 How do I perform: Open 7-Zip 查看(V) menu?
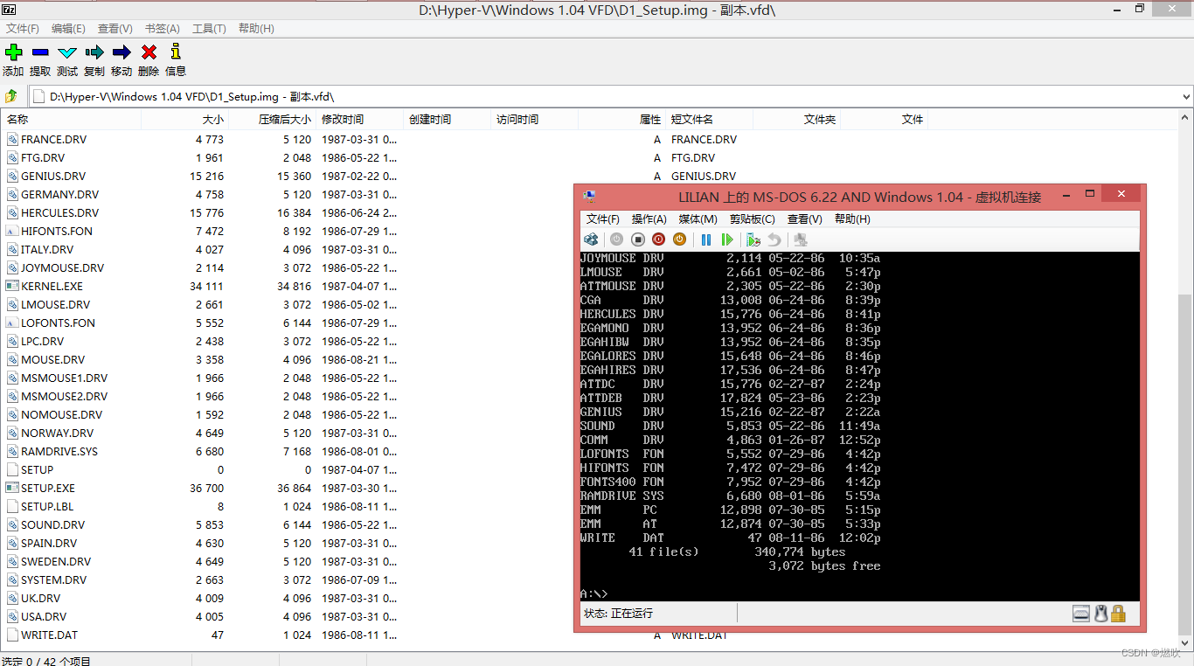click(115, 29)
